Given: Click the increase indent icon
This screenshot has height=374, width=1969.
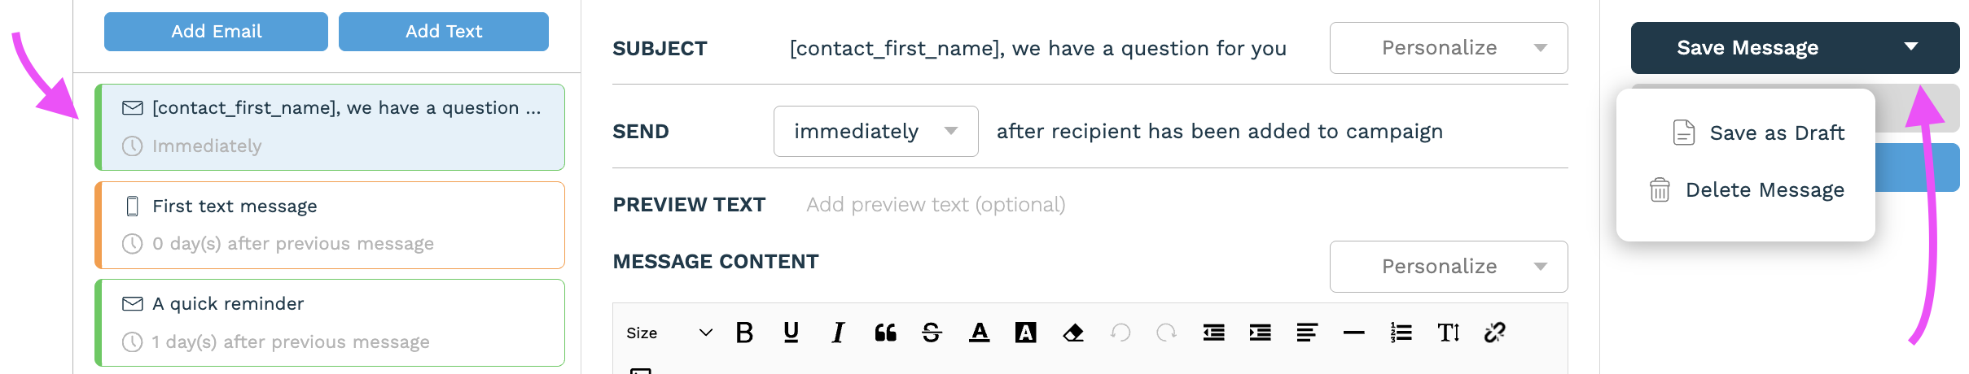Looking at the screenshot, I should (1261, 333).
